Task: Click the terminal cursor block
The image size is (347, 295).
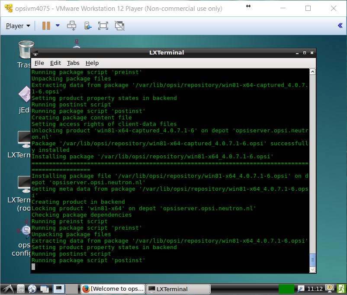Action: [x=33, y=267]
